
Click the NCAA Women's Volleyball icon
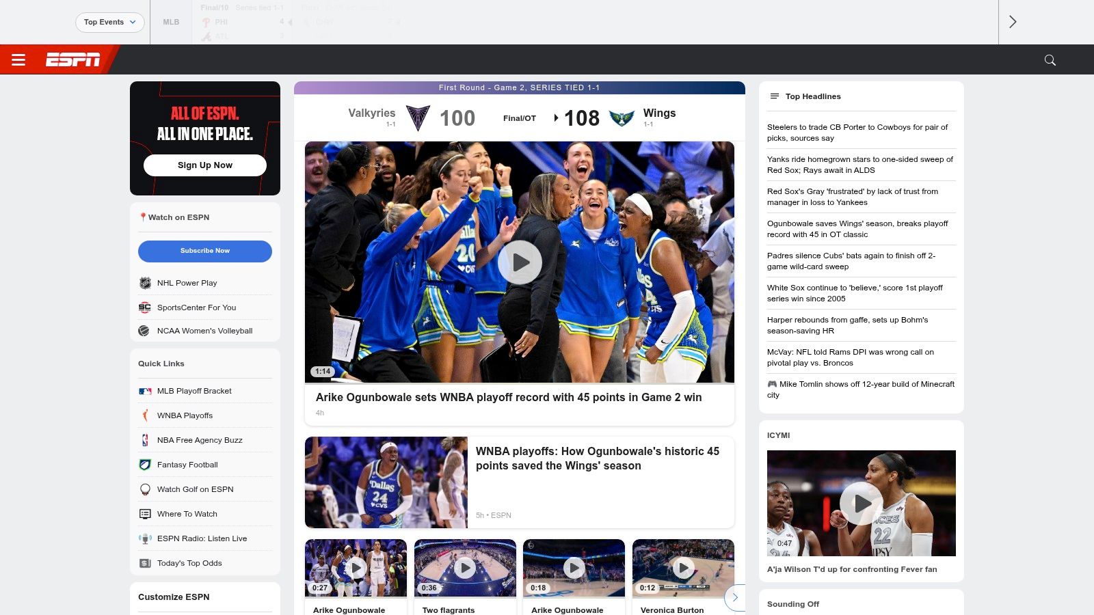(144, 331)
